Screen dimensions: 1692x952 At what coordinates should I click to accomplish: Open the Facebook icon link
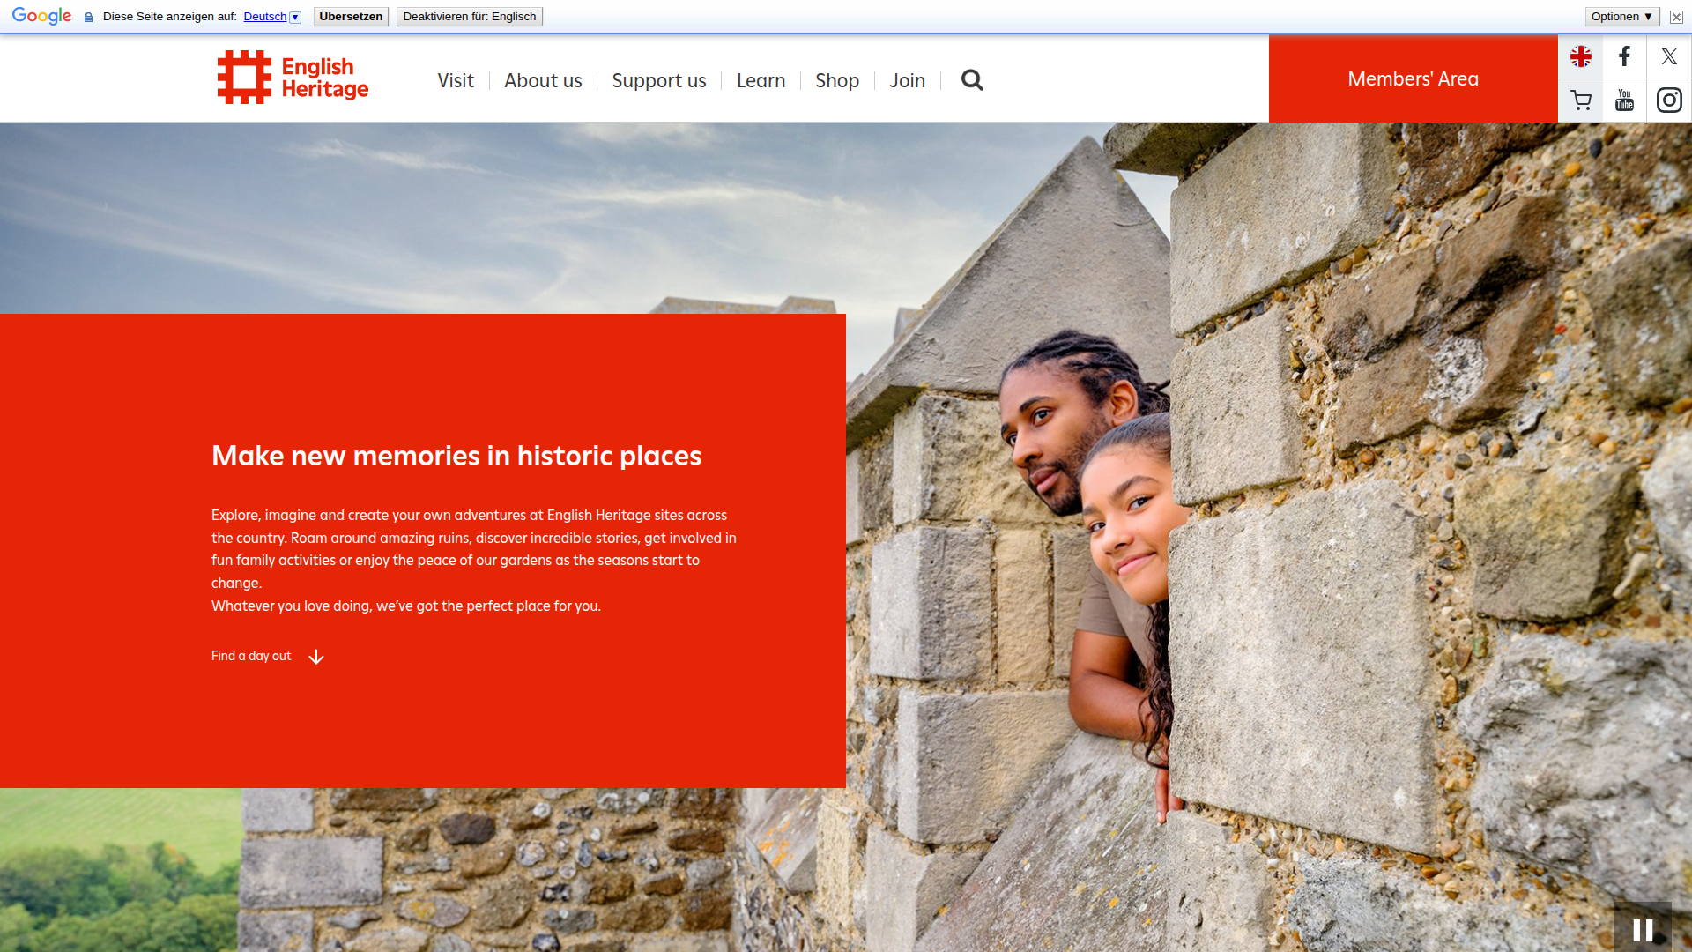[x=1624, y=57]
